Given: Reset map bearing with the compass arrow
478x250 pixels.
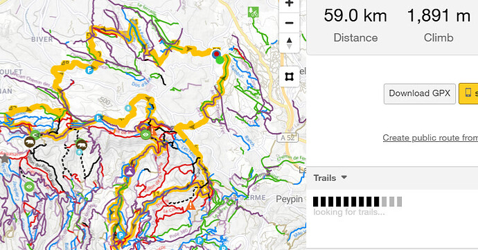Looking at the screenshot, I should [x=289, y=43].
